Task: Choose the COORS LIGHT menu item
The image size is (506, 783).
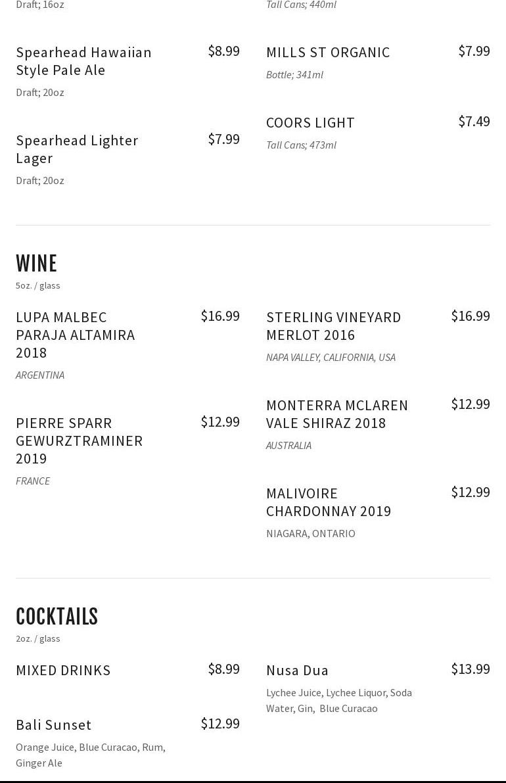Action: coord(310,122)
